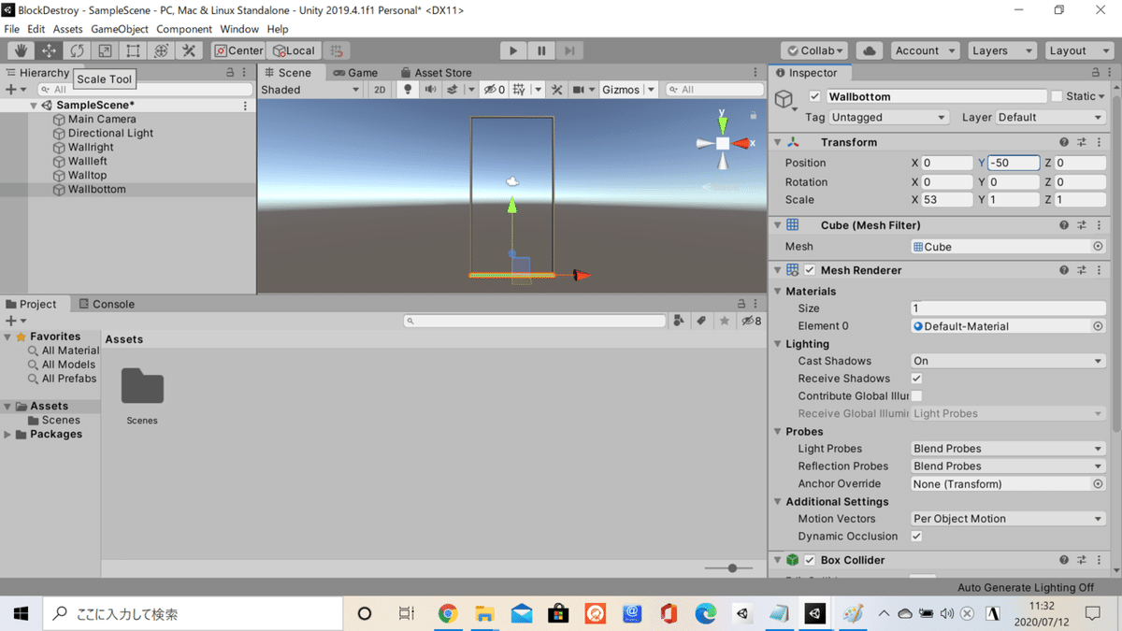The image size is (1122, 631).
Task: Open the Assets menu
Action: 67,29
